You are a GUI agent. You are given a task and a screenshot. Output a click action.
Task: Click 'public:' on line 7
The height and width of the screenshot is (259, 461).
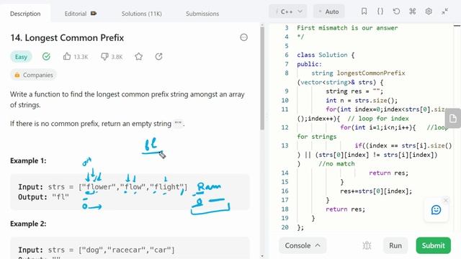pos(309,64)
